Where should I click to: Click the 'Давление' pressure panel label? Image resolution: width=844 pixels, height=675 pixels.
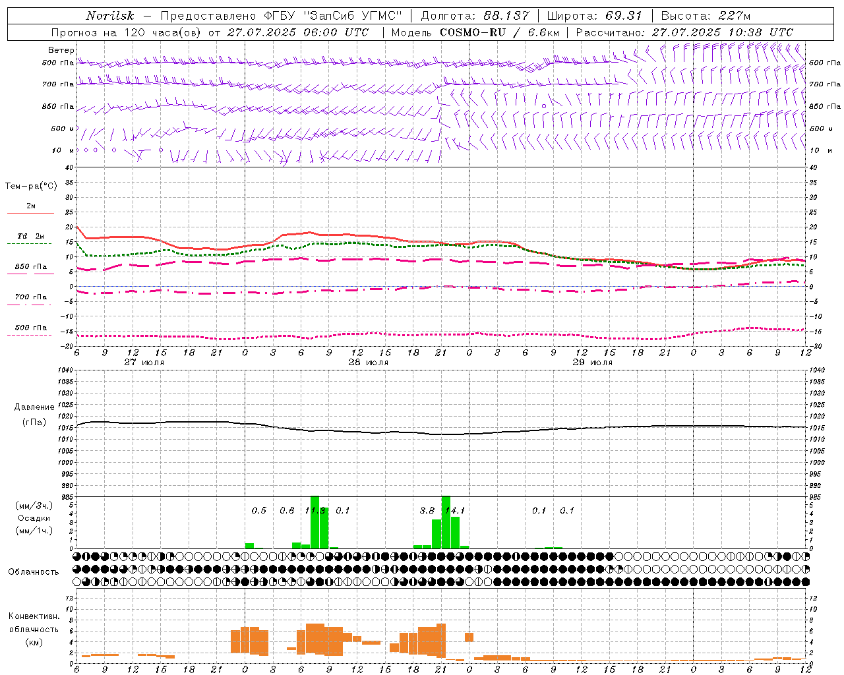(34, 407)
